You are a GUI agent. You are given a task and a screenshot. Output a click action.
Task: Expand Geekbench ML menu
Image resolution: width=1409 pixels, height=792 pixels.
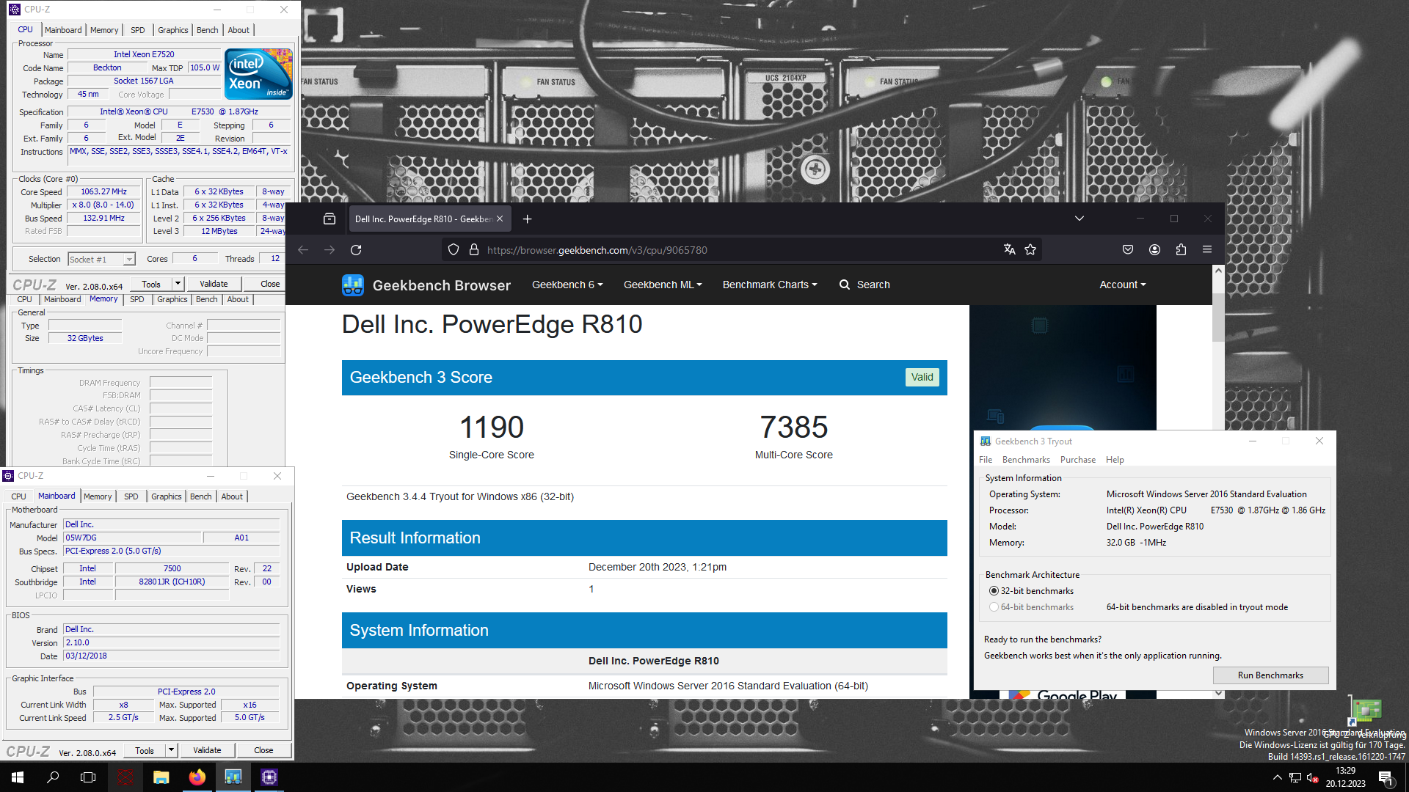(663, 285)
